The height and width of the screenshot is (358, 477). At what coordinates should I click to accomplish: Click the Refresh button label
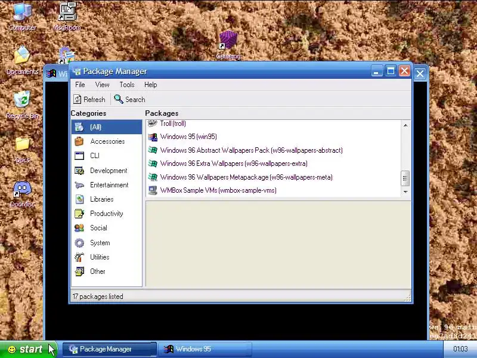coord(94,100)
